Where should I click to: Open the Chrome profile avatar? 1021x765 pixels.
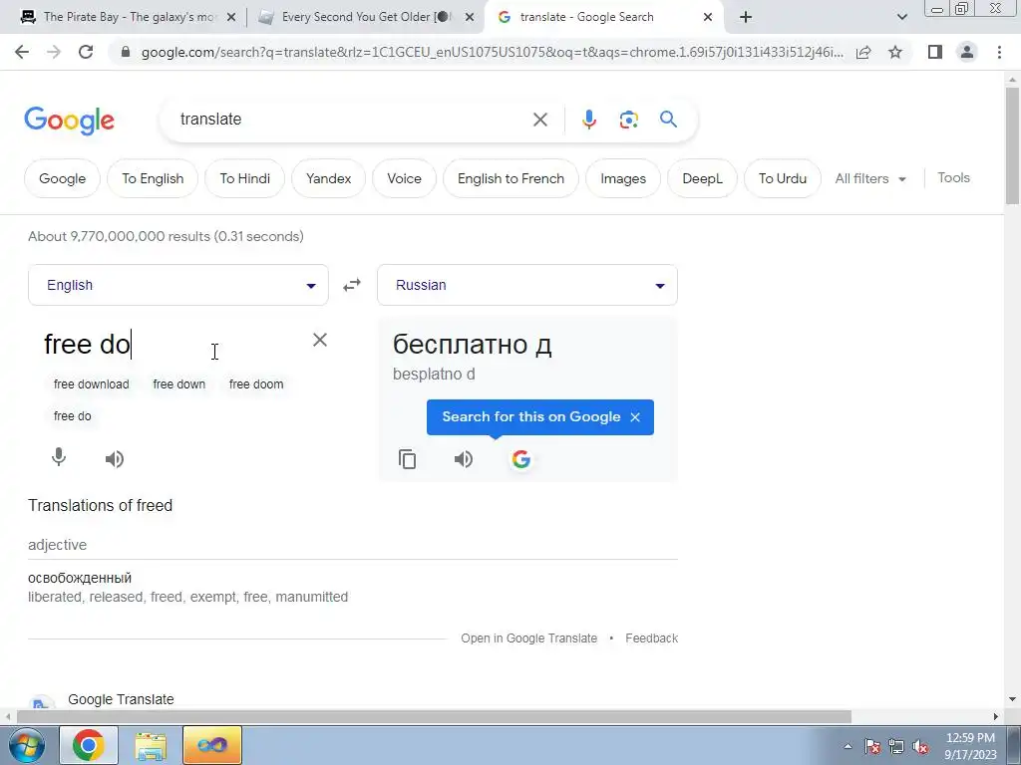967,52
